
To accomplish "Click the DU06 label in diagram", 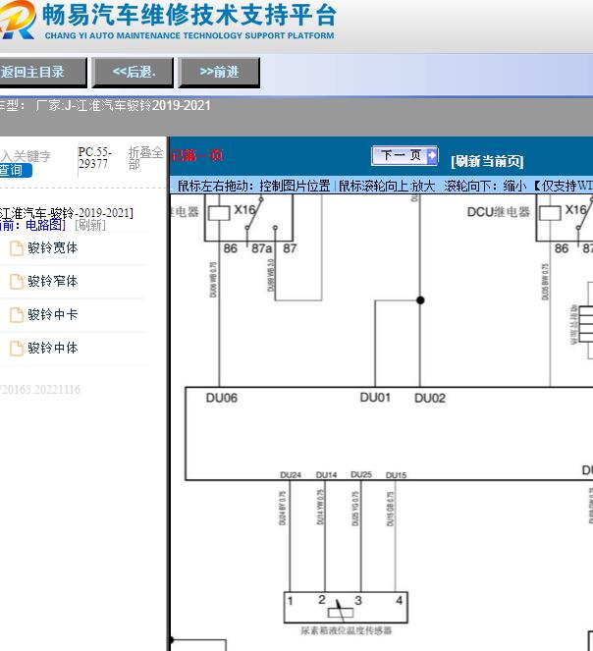I will point(222,398).
